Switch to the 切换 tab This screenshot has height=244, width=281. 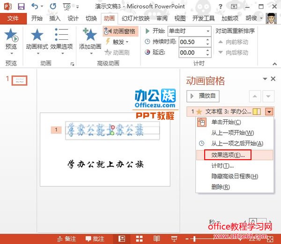(x=91, y=18)
